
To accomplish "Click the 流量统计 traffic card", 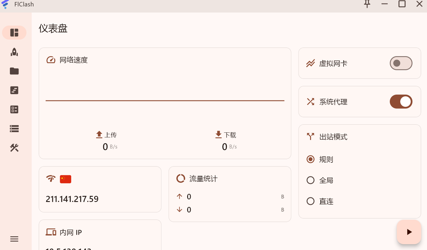I will pyautogui.click(x=230, y=194).
